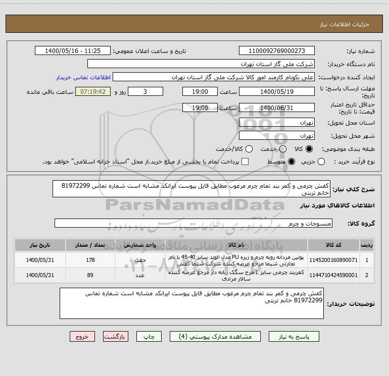The height and width of the screenshot is (376, 389).
Task: Click the پوتین مردانه product name cell
Action: pyautogui.click(x=236, y=260)
